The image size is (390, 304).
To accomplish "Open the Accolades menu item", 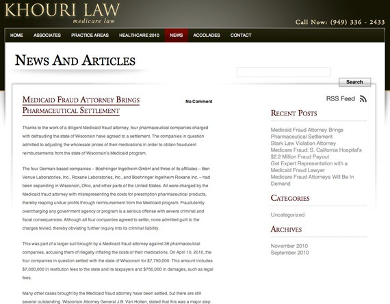I will pyautogui.click(x=207, y=36).
